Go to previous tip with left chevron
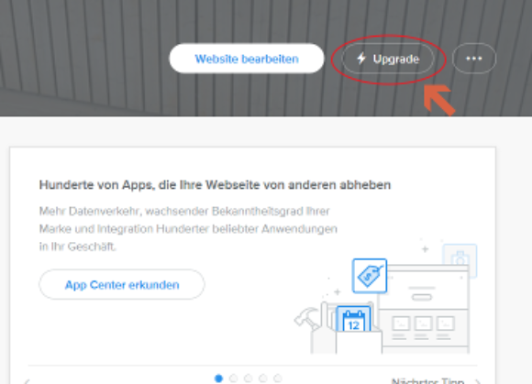Viewport: 532px width, 384px height. click(28, 381)
